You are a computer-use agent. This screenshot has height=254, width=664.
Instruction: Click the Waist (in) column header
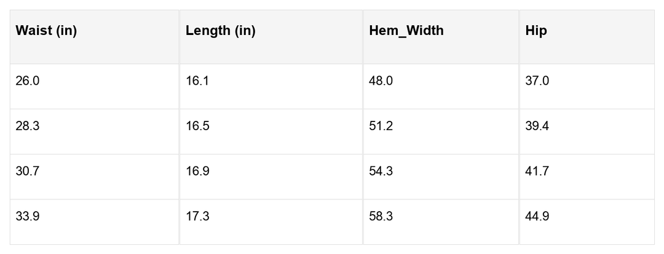pos(46,31)
